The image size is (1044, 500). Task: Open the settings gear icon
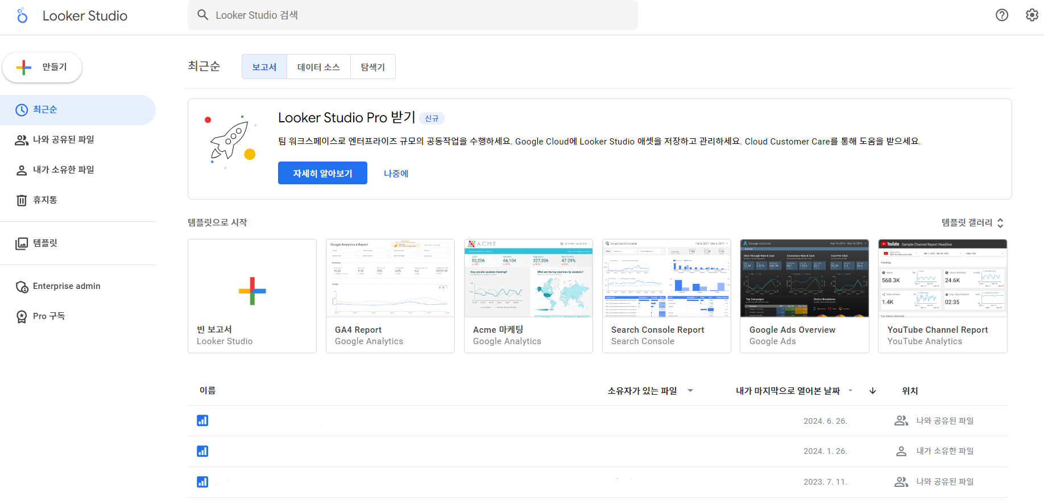(1032, 15)
